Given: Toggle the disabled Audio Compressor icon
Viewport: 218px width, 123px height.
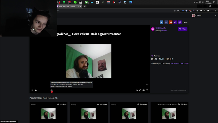Looking at the screenshot, I should (x=52, y=91).
